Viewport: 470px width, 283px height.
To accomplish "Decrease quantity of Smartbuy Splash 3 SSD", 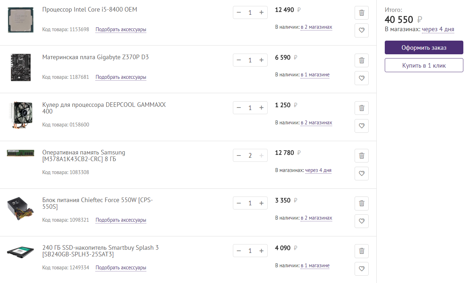I will click(x=239, y=251).
